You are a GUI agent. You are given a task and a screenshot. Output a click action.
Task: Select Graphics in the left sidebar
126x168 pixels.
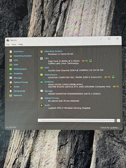[18, 74]
